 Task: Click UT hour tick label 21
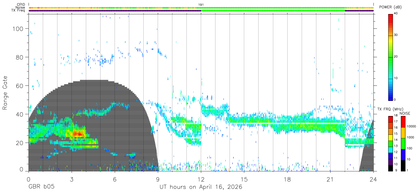(x=330, y=179)
